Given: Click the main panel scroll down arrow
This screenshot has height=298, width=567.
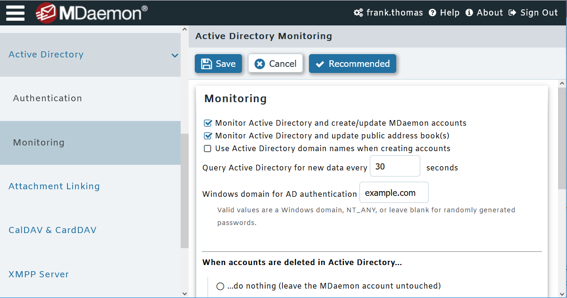Looking at the screenshot, I should (x=562, y=293).
